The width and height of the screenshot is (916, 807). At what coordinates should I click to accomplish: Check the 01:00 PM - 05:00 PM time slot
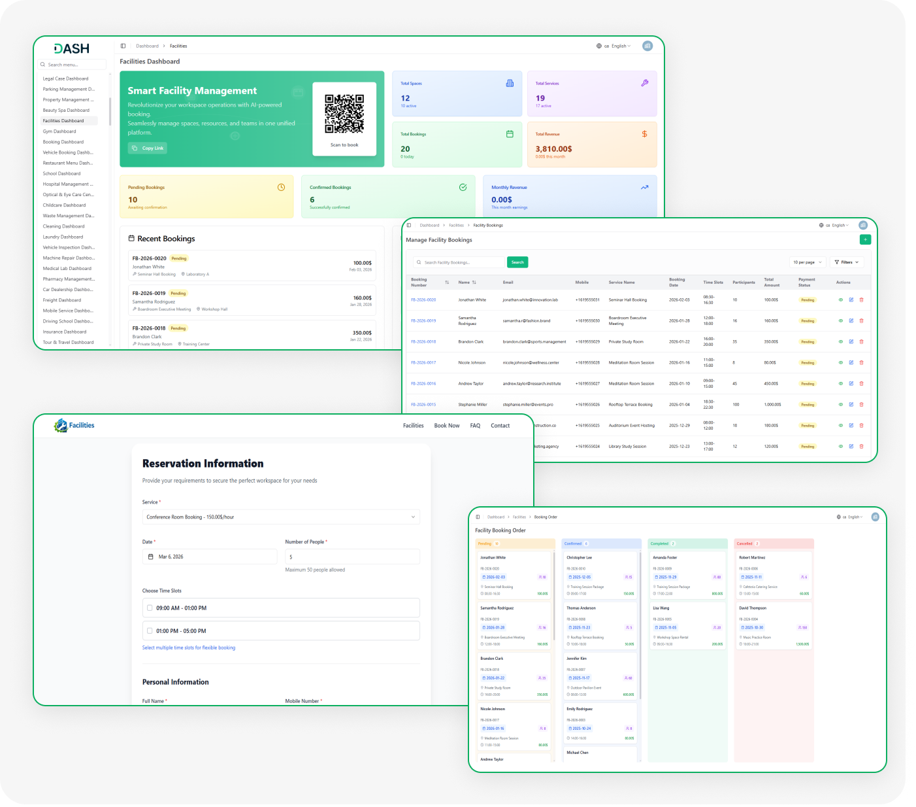point(150,631)
